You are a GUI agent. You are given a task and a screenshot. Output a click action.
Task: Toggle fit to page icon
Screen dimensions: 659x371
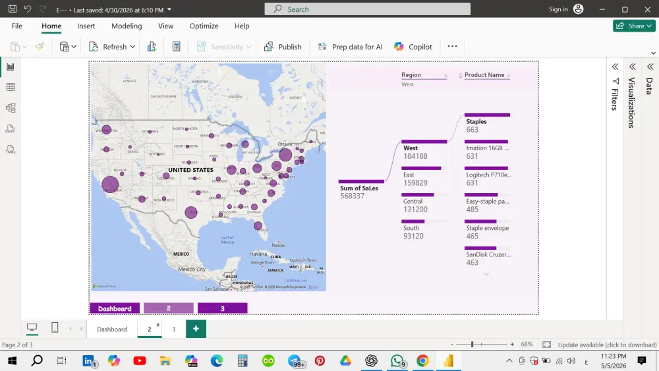(x=546, y=345)
